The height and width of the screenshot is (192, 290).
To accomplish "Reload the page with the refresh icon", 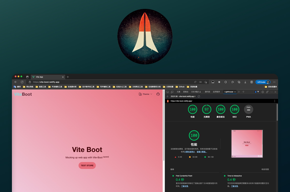I will 22,82.
